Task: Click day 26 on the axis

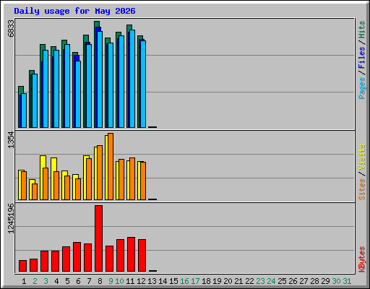Action: [293, 281]
